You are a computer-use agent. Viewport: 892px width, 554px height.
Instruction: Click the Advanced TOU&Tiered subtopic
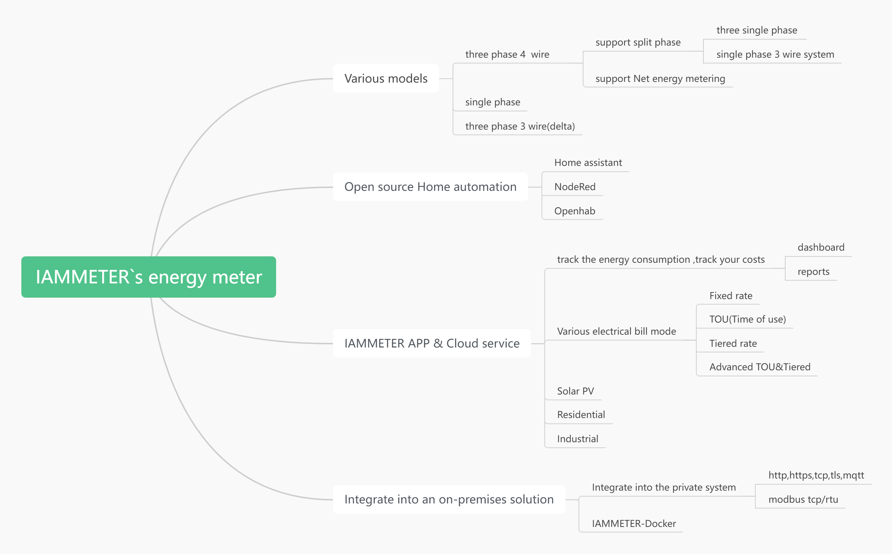pos(759,367)
